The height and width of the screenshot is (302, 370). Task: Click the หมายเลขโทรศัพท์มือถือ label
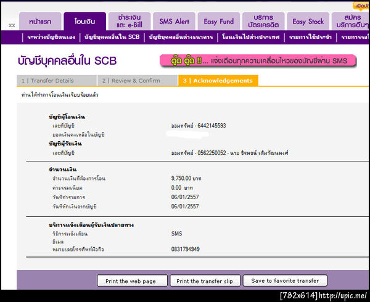78,249
